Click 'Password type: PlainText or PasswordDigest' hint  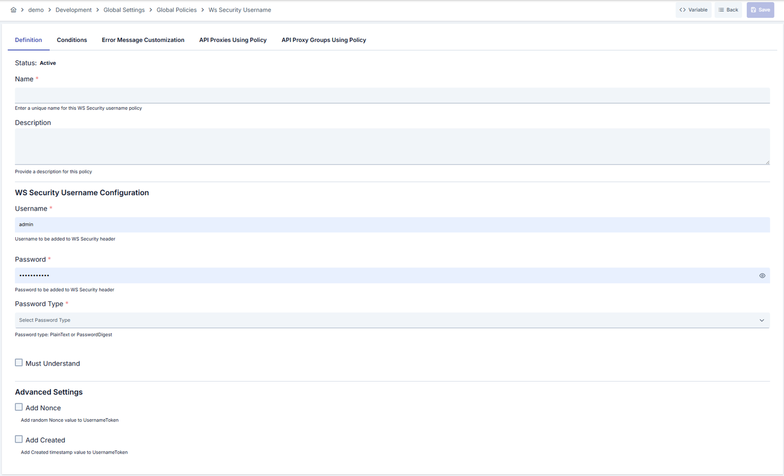click(64, 335)
